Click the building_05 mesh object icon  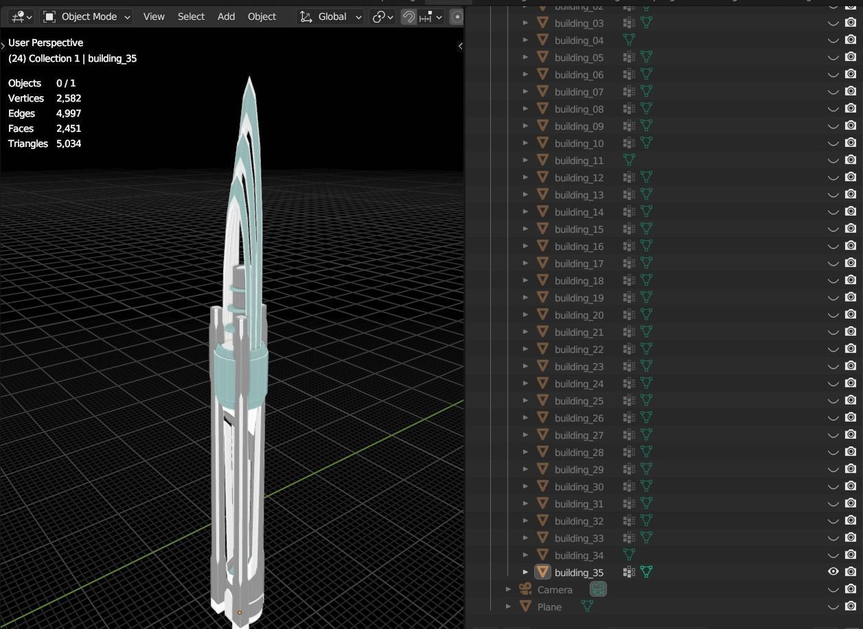[543, 57]
